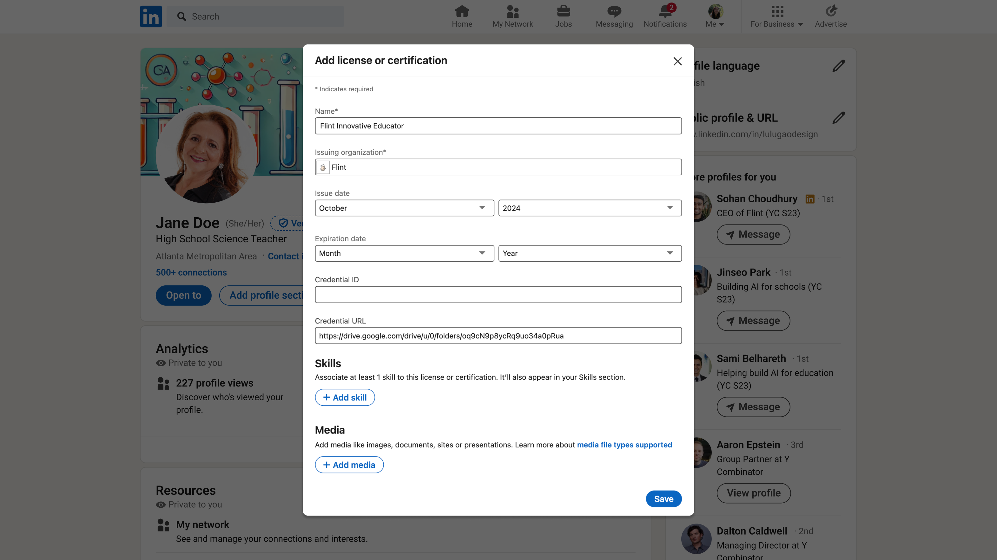Click the LinkedIn premium badge by Sohan
The width and height of the screenshot is (997, 560).
pyautogui.click(x=810, y=199)
